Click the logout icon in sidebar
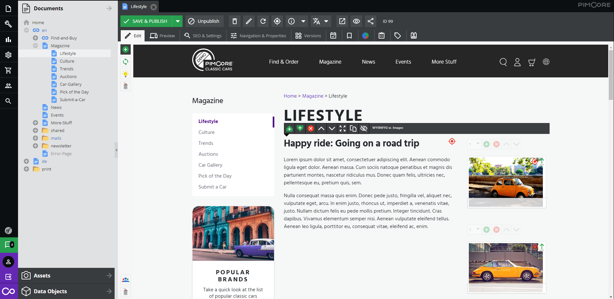 9,277
